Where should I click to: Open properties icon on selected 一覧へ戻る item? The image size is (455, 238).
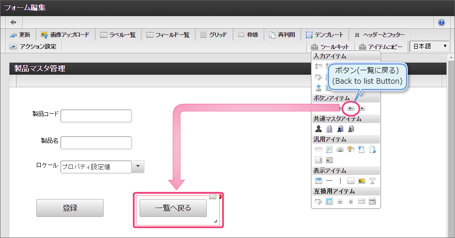point(213,197)
